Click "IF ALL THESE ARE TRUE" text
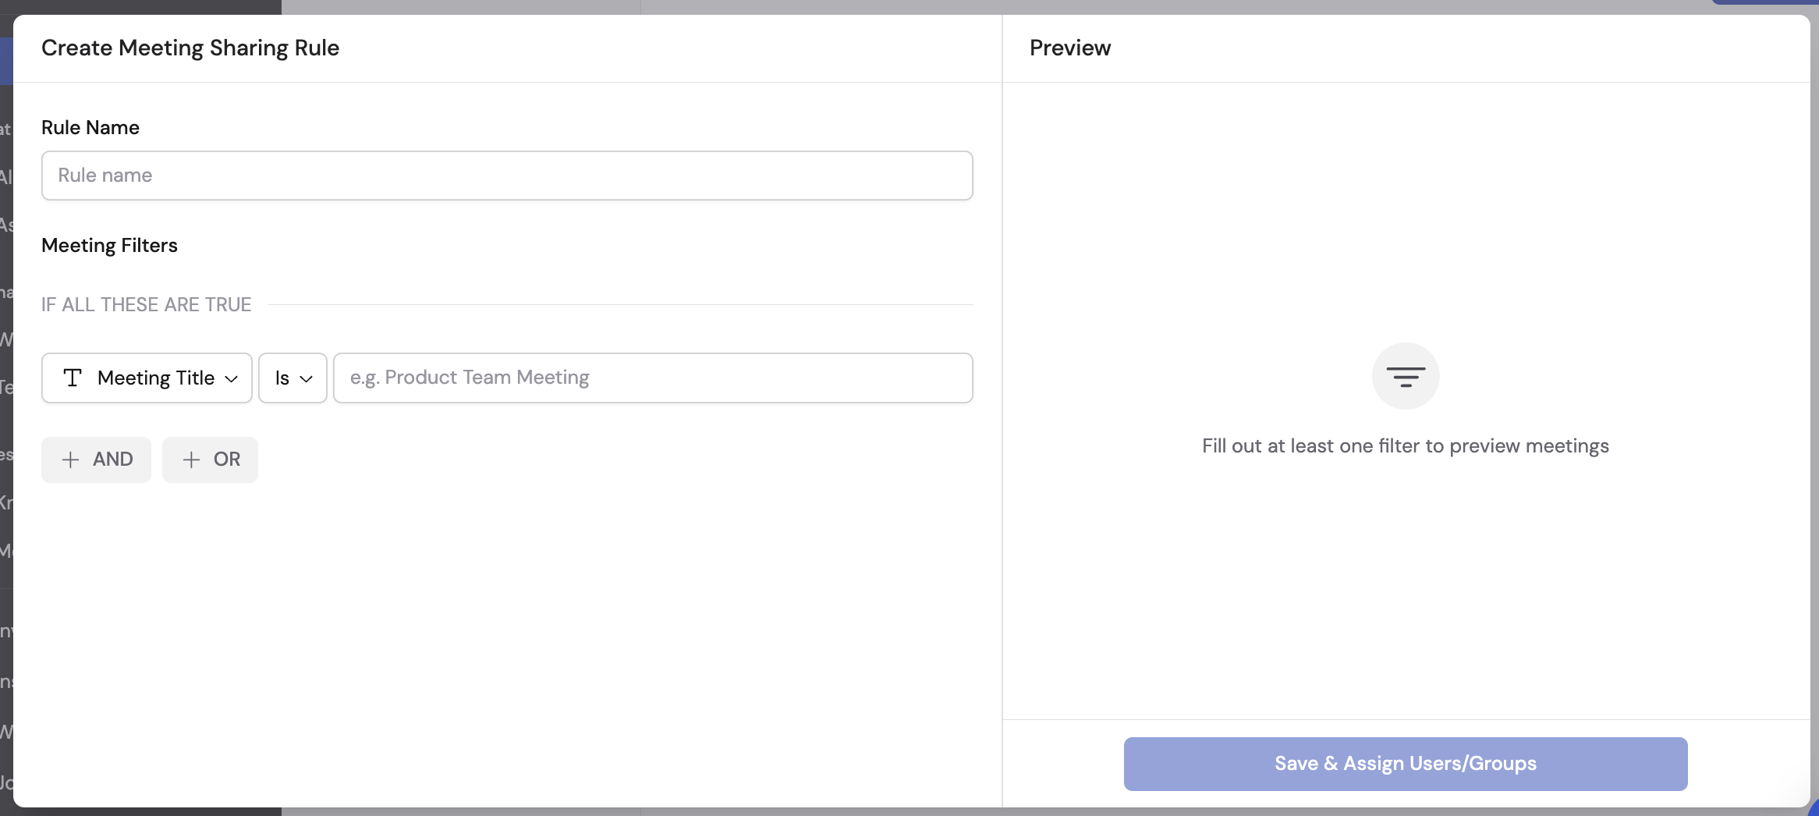Screen dimensions: 1819x816 pos(146,304)
